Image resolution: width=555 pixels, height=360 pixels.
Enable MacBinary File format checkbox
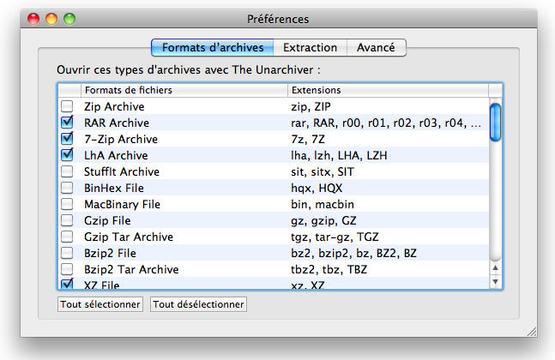point(67,204)
